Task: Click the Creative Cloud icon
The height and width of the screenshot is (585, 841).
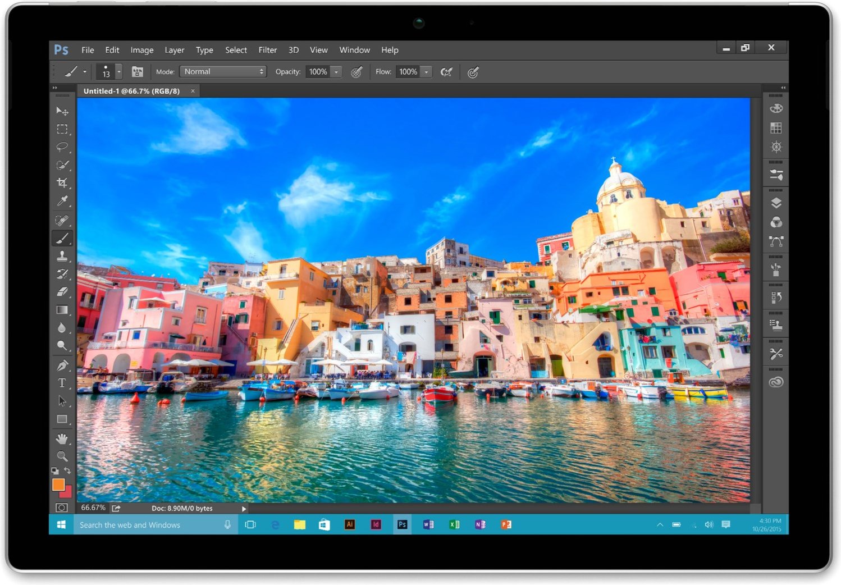Action: point(776,381)
